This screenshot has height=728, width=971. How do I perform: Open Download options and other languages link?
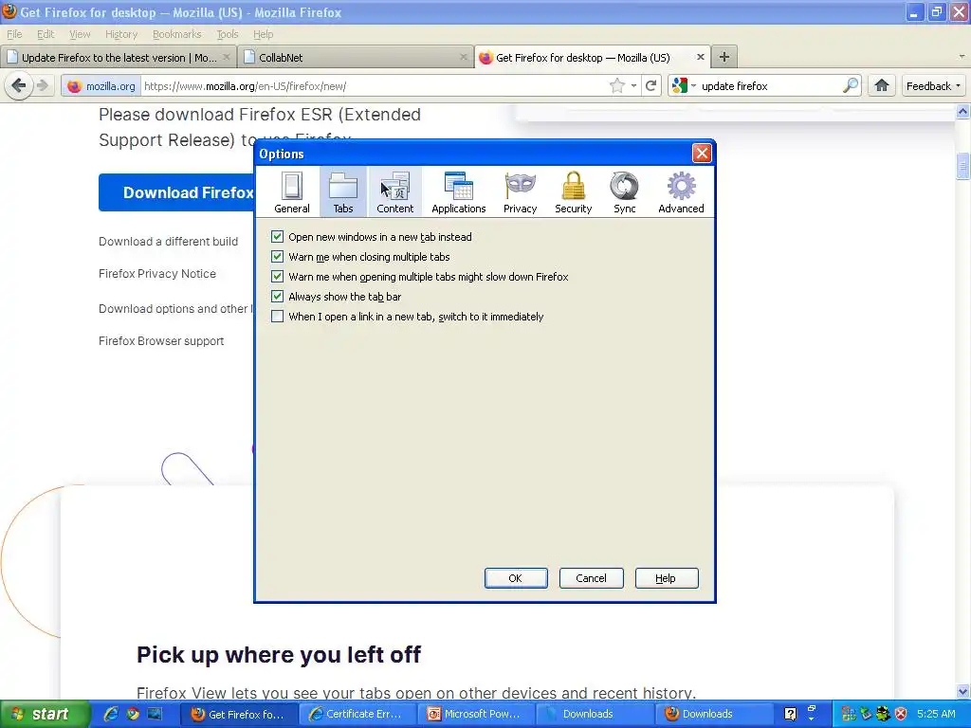pyautogui.click(x=175, y=309)
